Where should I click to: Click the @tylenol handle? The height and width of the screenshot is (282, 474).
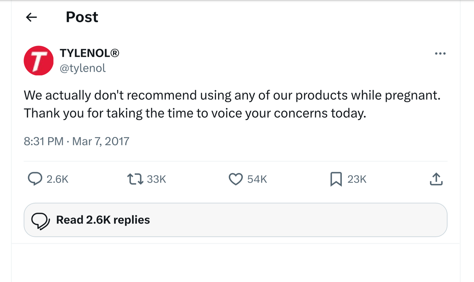tap(83, 68)
